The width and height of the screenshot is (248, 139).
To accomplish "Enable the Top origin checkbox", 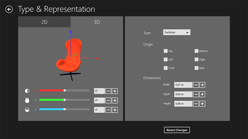I will [x=166, y=51].
